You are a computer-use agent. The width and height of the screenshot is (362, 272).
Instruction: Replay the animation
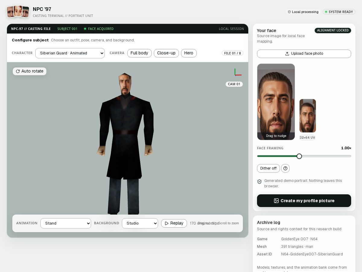[x=174, y=223]
